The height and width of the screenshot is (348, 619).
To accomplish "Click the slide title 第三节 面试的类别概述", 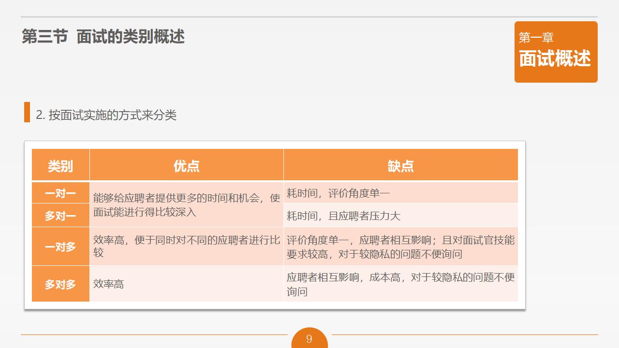I will (103, 37).
